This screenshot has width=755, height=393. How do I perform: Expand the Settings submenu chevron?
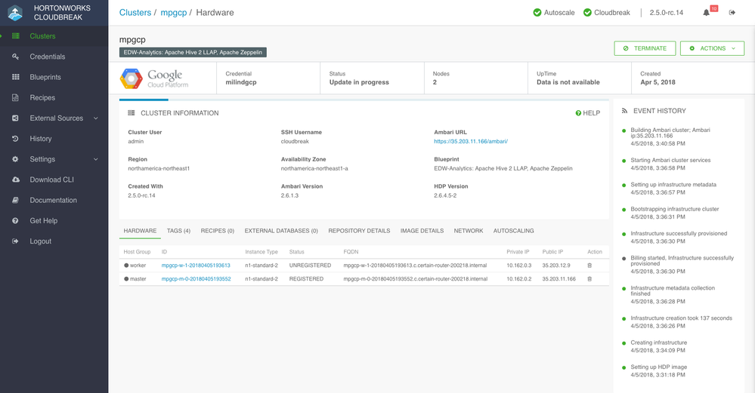pos(95,159)
